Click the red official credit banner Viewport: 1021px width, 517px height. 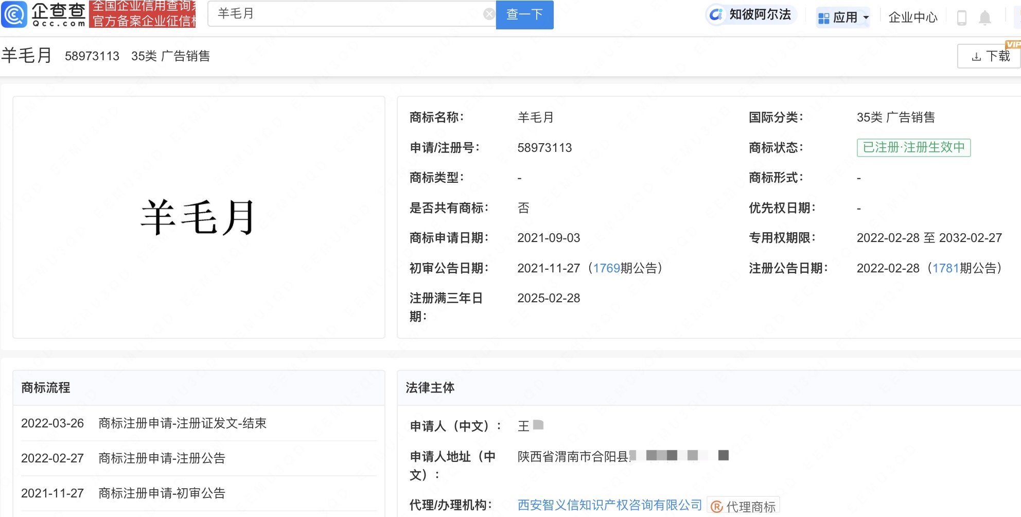point(143,14)
